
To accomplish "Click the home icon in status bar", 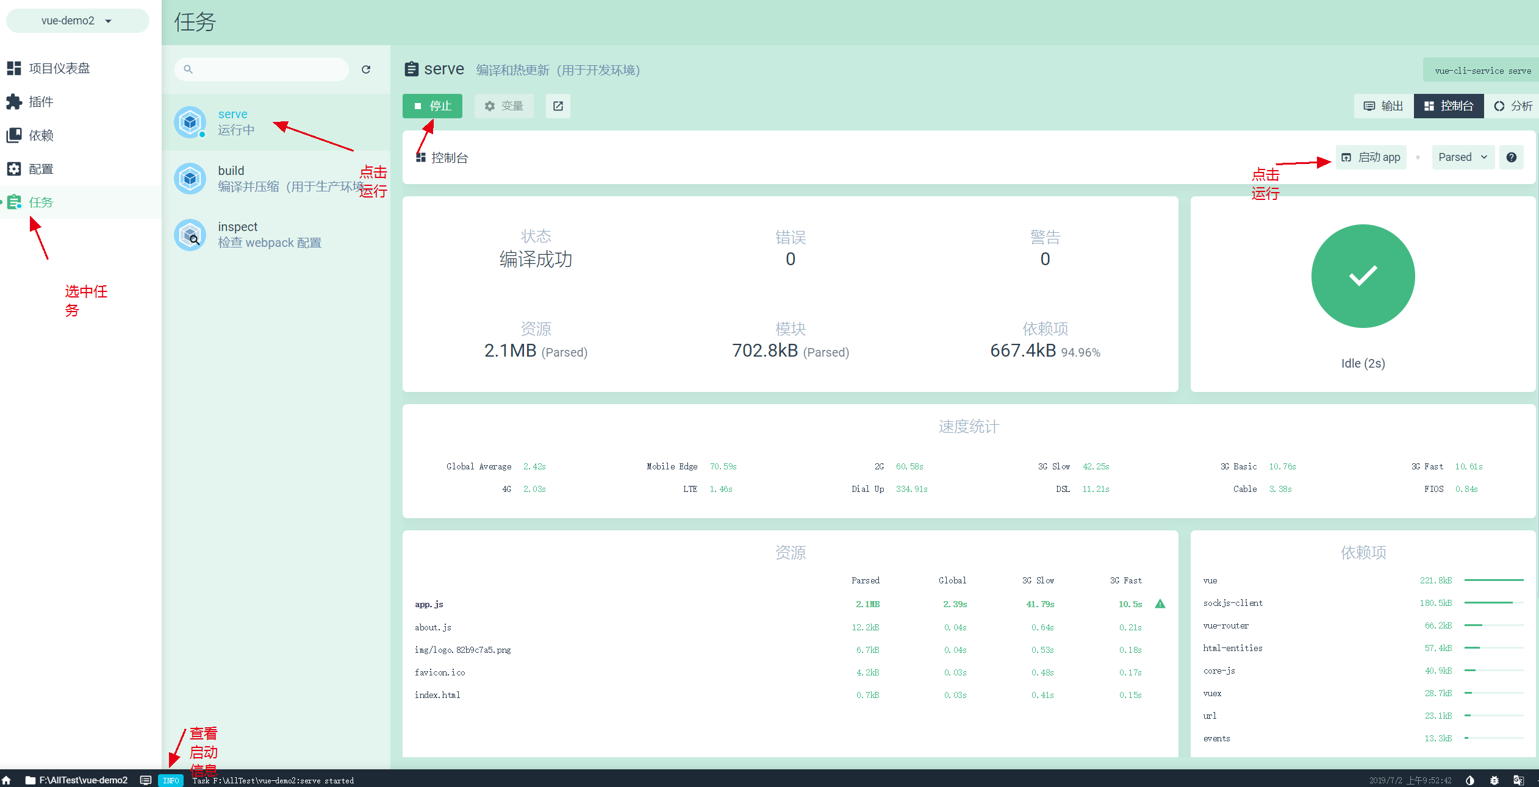I will (7, 780).
